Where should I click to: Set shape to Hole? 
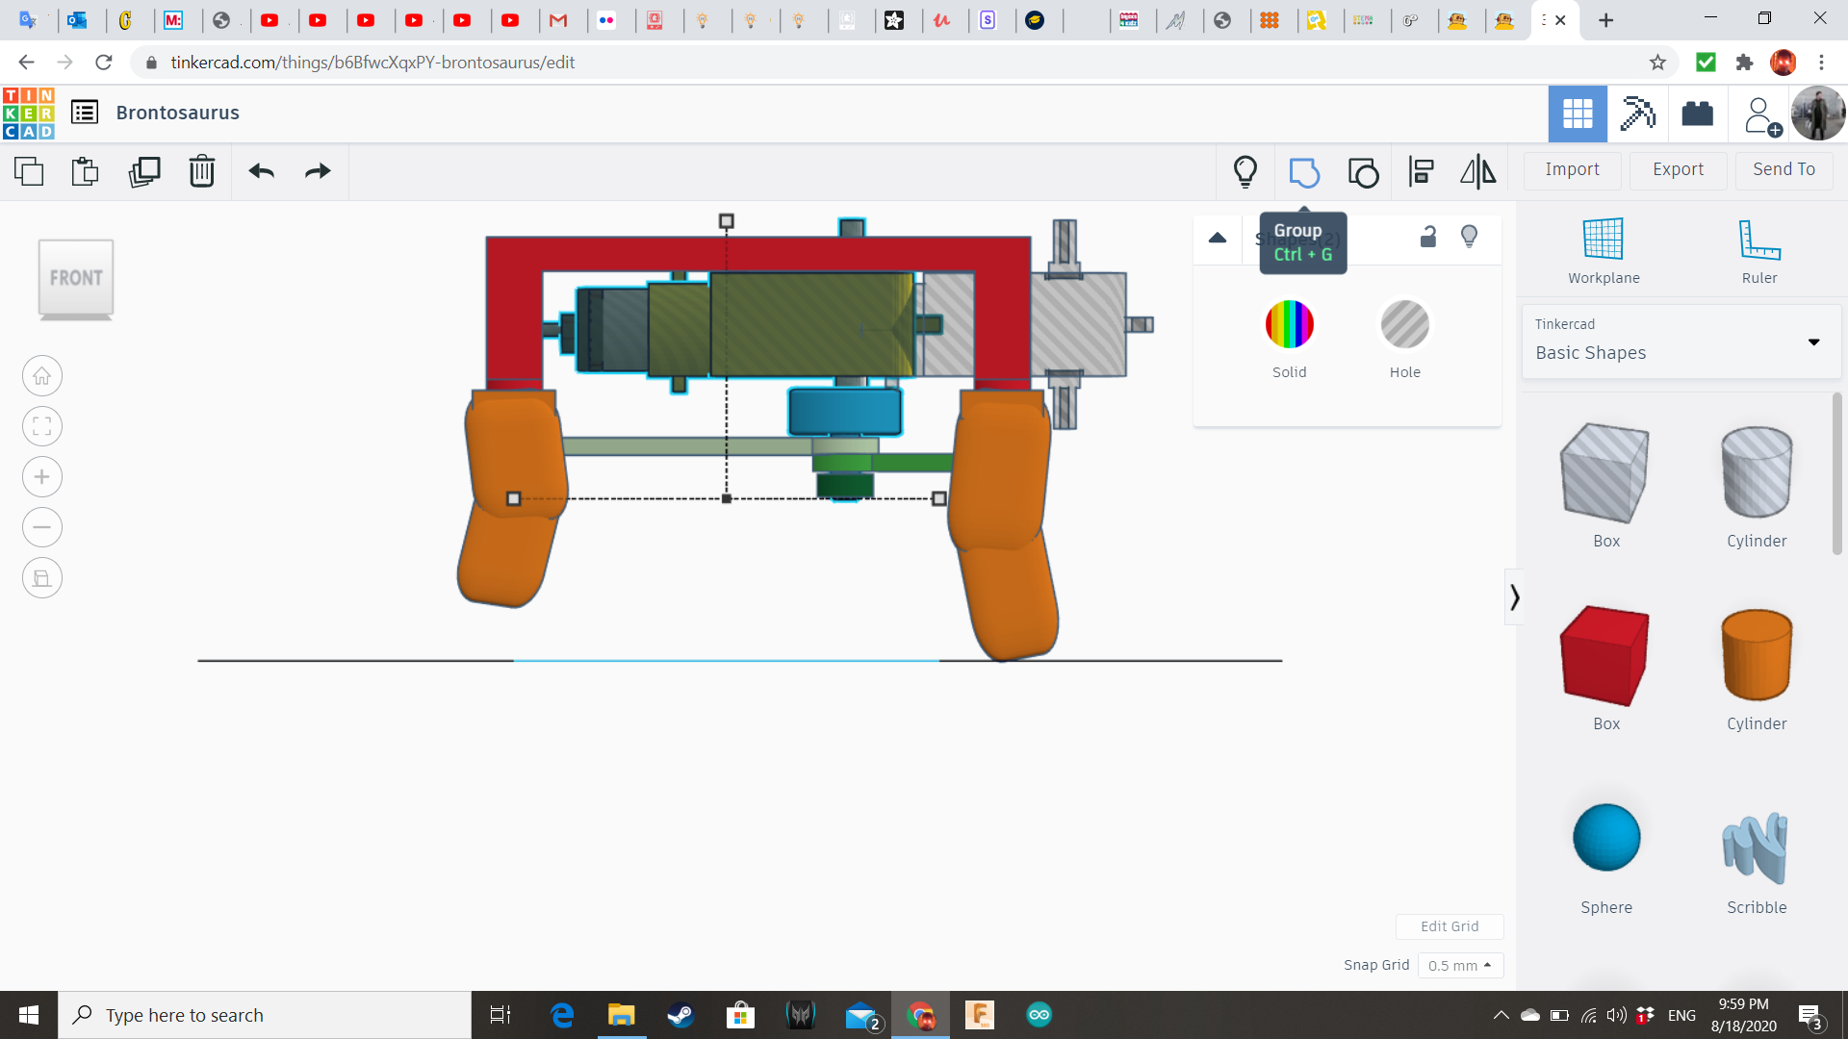click(x=1404, y=324)
